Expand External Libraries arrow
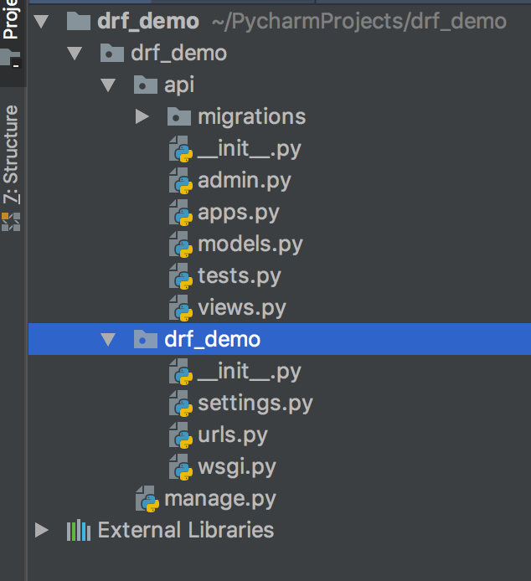Viewport: 531px width, 581px height. 42,530
